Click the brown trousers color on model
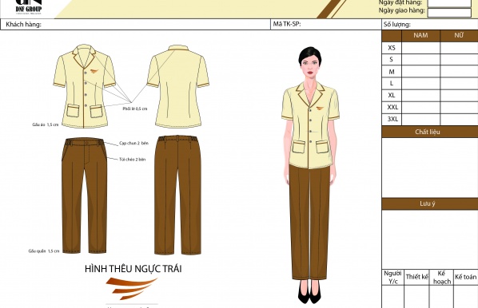The height and width of the screenshot is (308, 478). [309, 222]
